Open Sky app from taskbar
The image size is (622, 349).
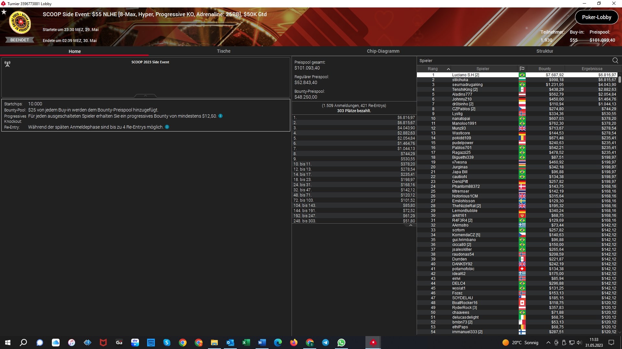click(135, 343)
